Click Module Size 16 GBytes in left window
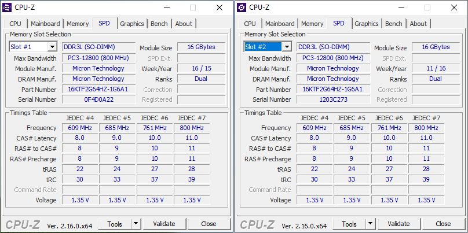Screen dimensions: 468x233 point(202,47)
